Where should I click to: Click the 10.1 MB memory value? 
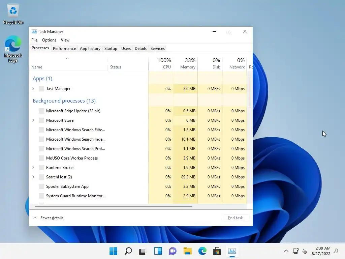pyautogui.click(x=188, y=139)
